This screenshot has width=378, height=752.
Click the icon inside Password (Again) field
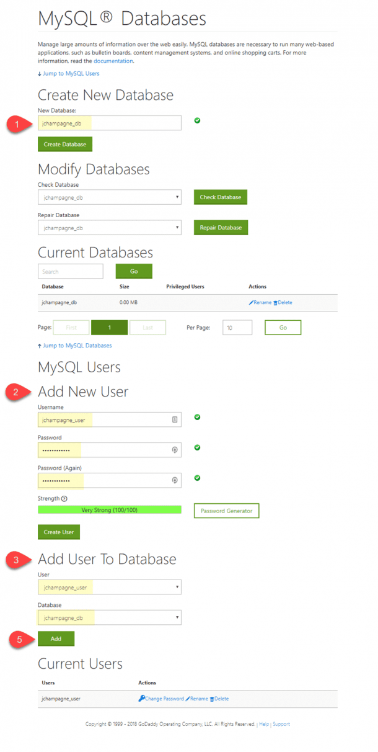[x=175, y=480]
